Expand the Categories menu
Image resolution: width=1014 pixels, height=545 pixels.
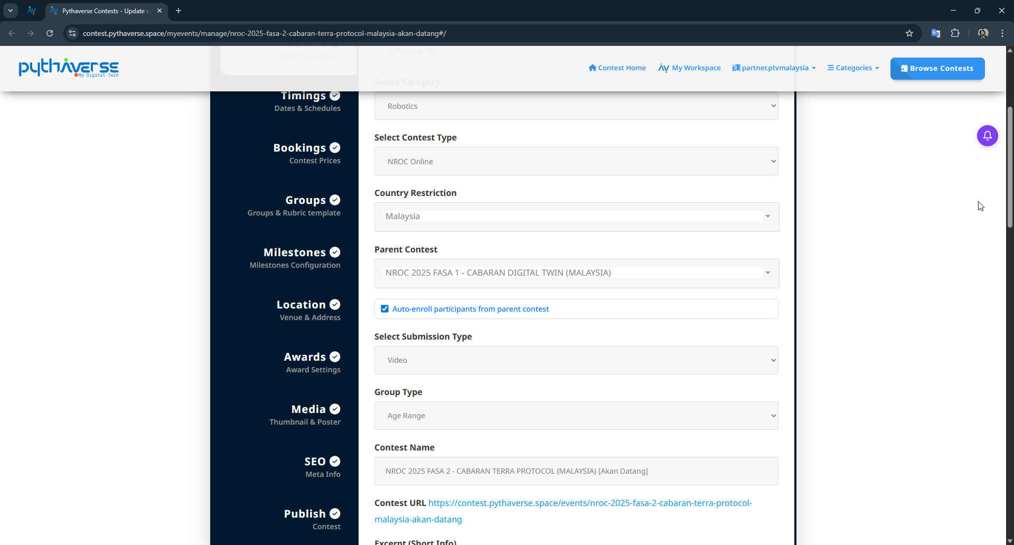click(x=853, y=68)
